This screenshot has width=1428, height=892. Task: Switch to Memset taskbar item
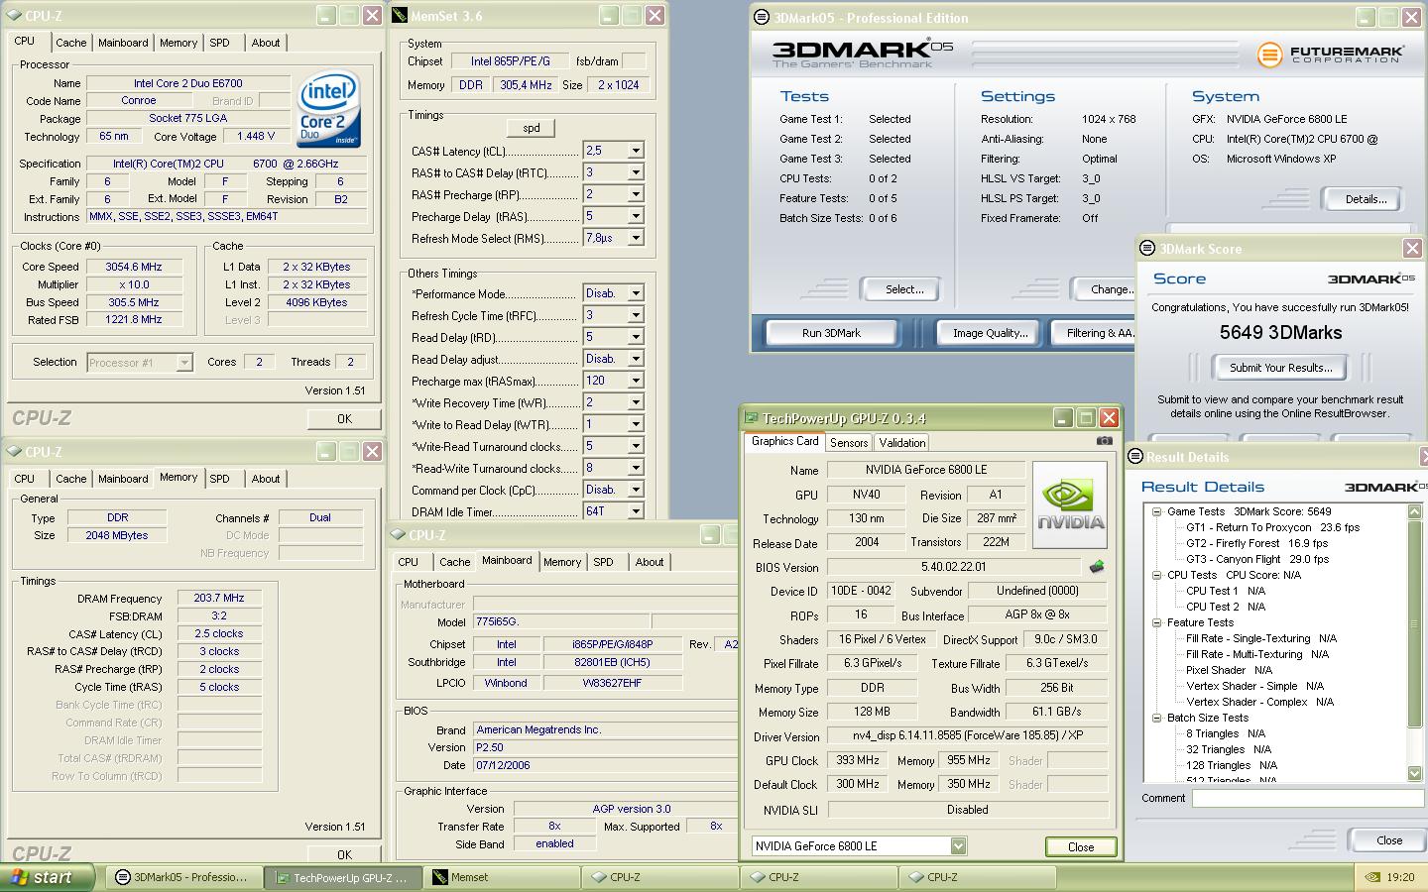coord(502,877)
